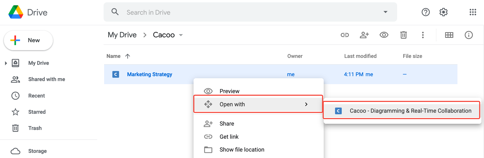Sort by the Last modified column header
The height and width of the screenshot is (158, 484).
[x=360, y=56]
